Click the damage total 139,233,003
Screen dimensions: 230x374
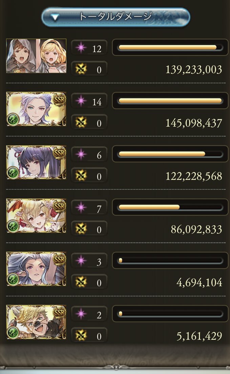[194, 70]
